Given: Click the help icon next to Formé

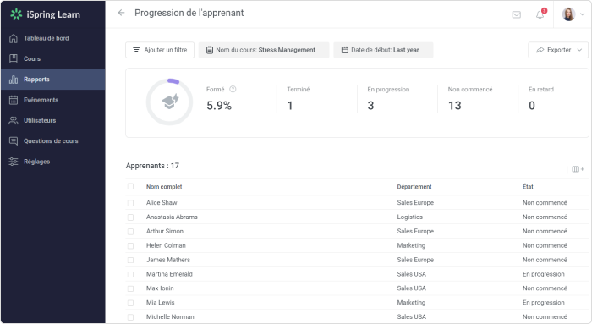Looking at the screenshot, I should 233,89.
